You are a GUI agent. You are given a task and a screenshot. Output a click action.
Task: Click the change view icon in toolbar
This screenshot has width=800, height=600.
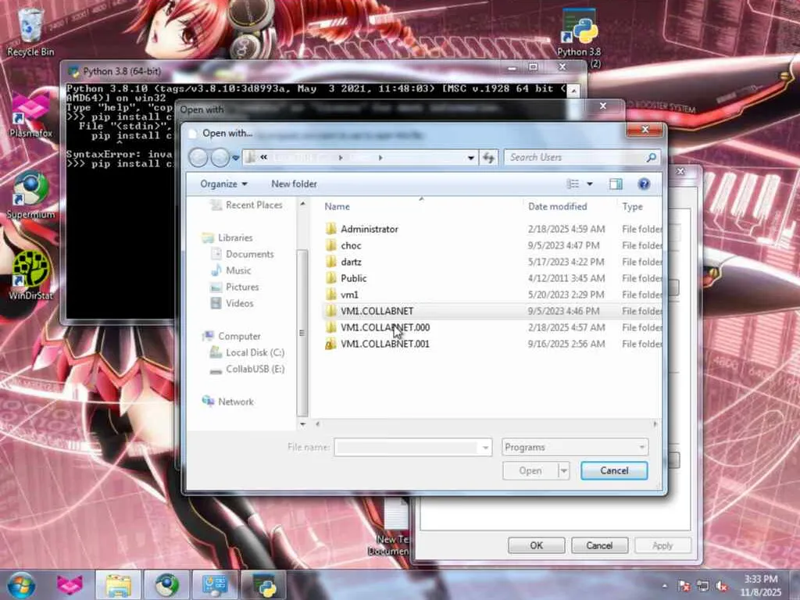click(x=573, y=184)
